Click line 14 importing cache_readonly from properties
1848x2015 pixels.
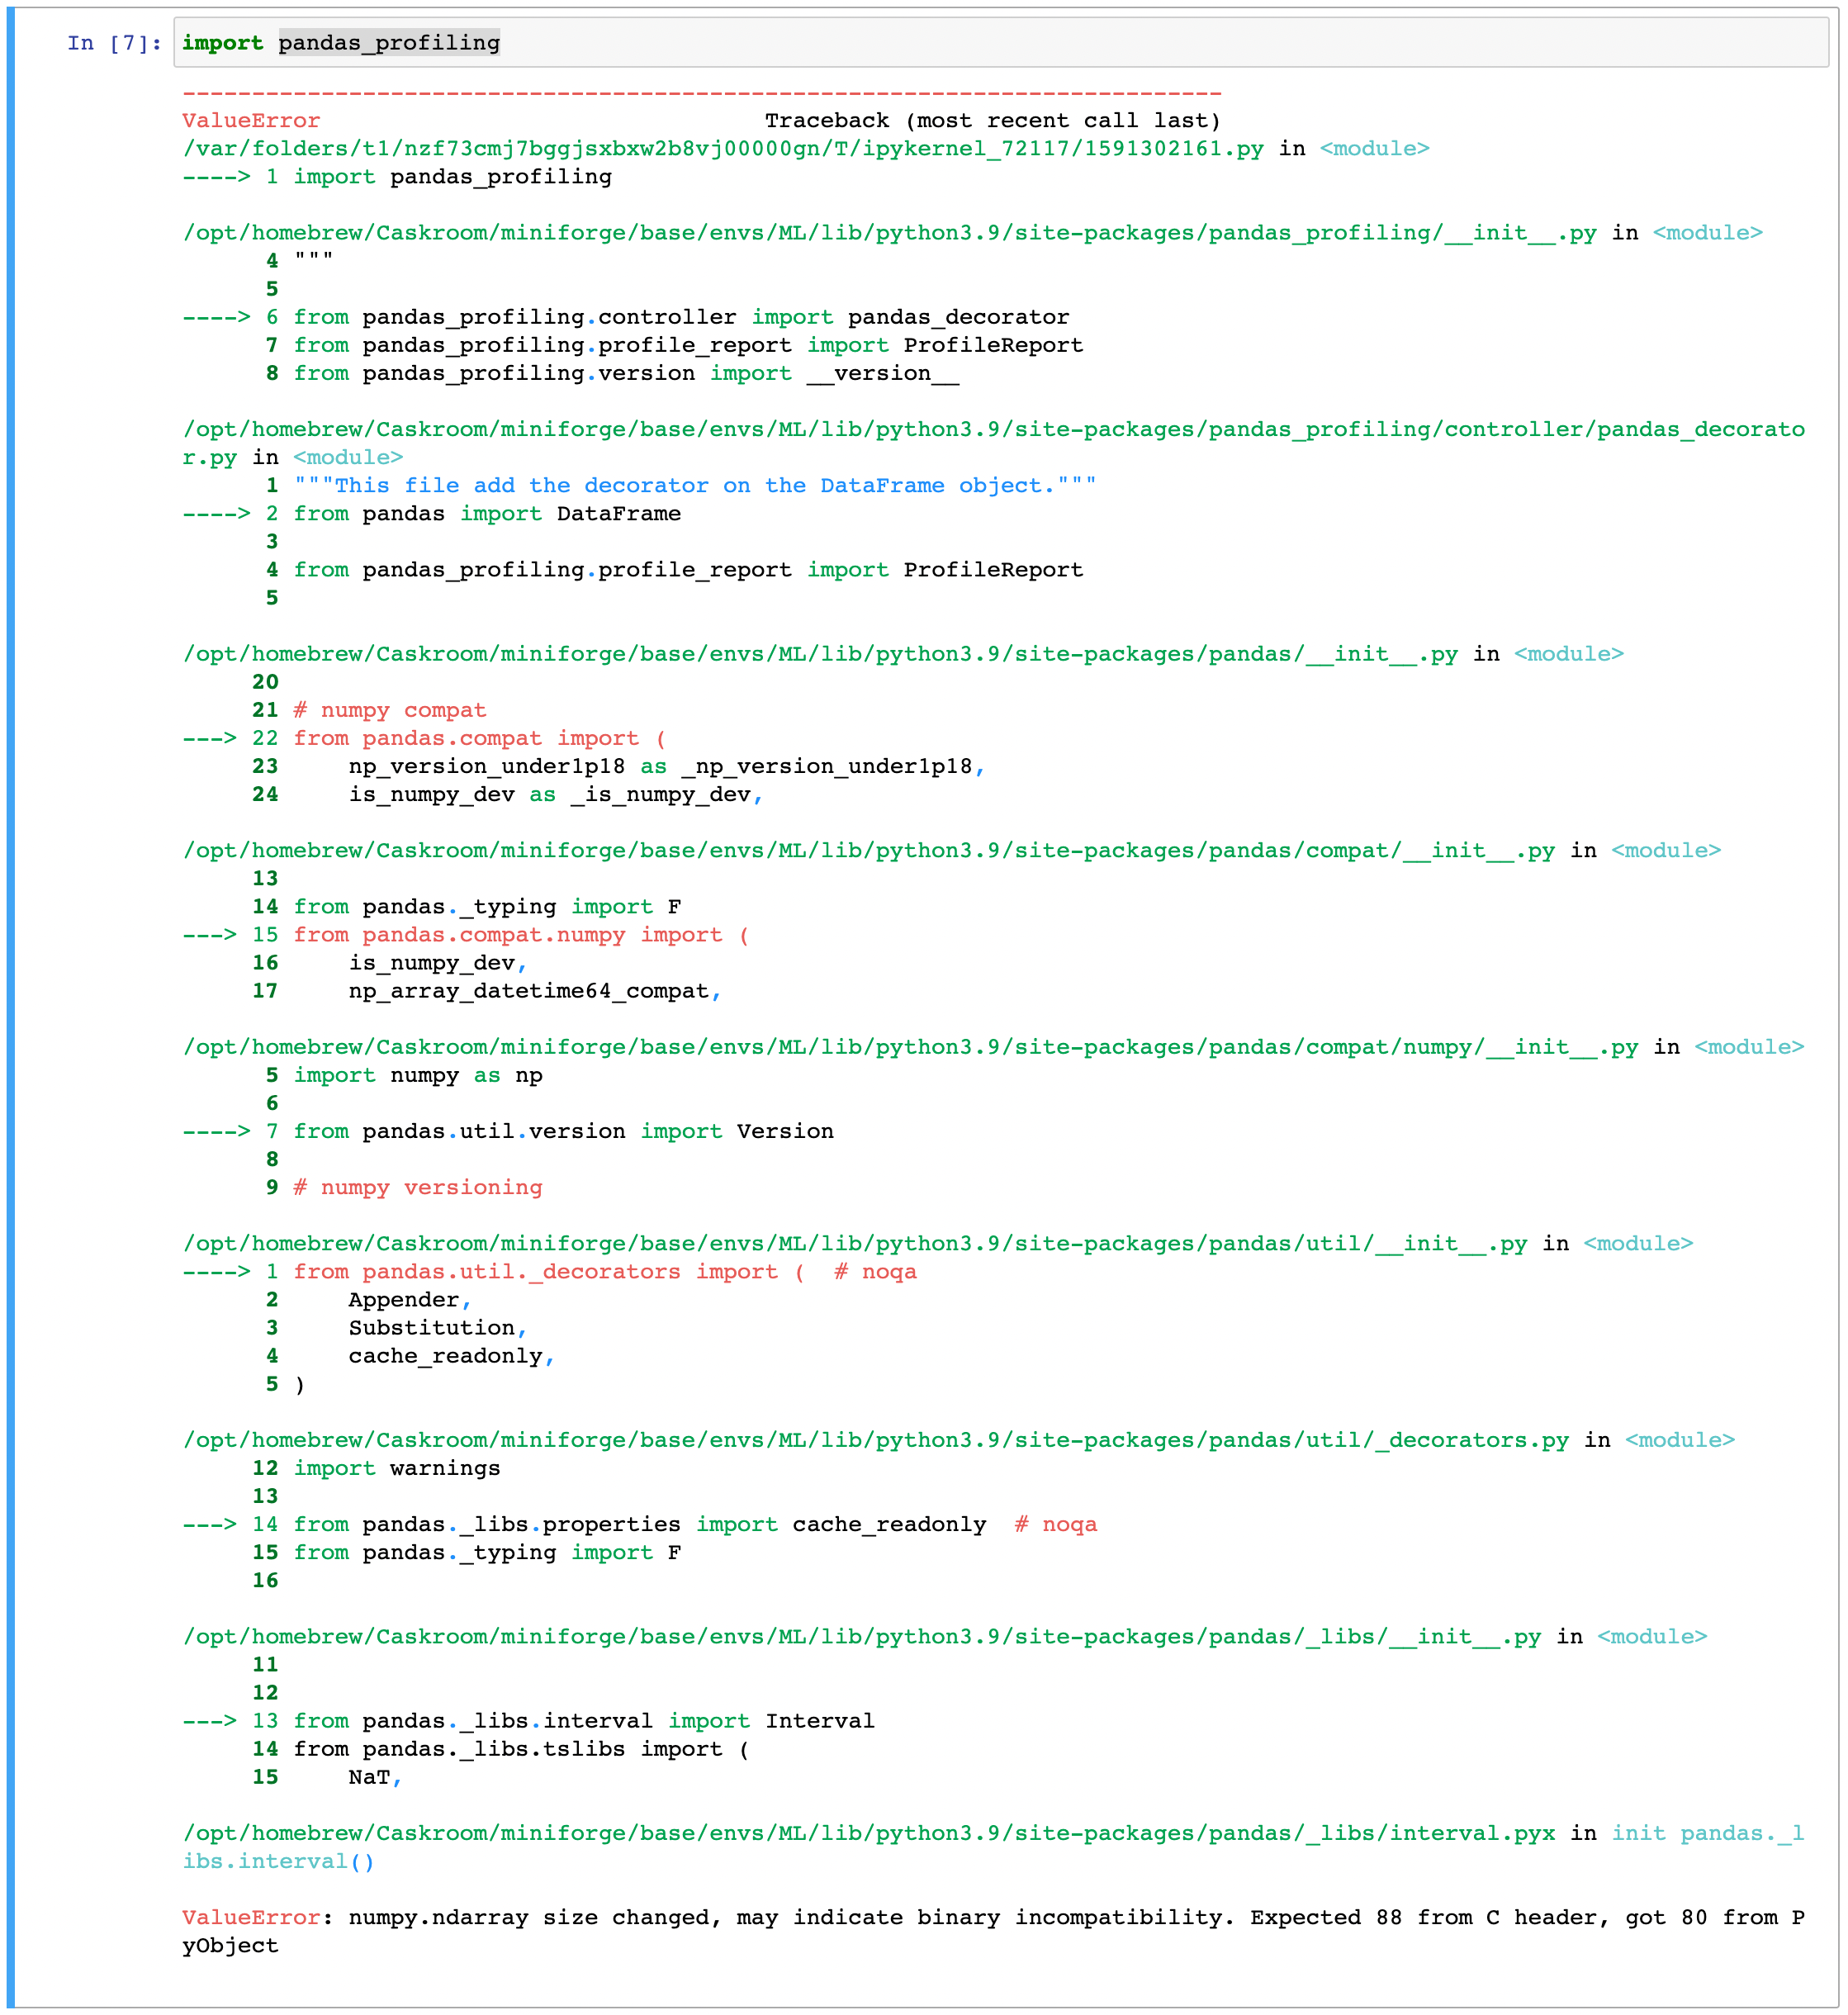coord(695,1525)
